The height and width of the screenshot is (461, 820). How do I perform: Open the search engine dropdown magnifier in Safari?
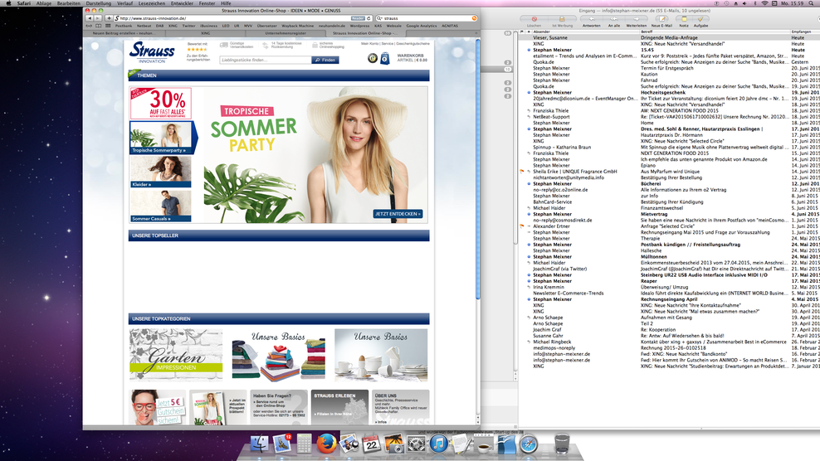380,18
